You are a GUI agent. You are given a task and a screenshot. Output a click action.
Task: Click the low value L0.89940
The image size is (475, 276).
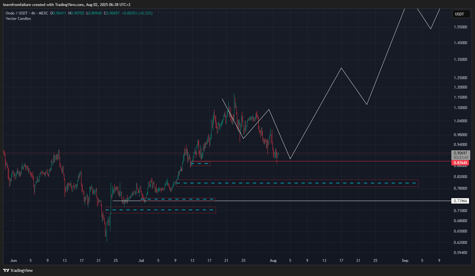(x=94, y=13)
